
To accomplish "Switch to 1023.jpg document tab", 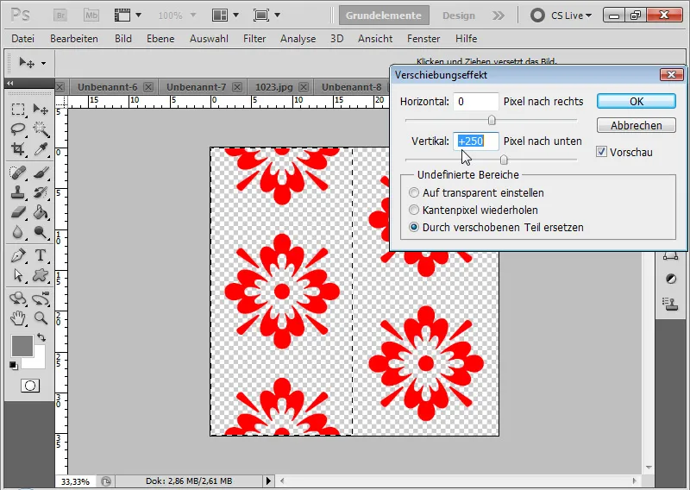I will point(273,87).
